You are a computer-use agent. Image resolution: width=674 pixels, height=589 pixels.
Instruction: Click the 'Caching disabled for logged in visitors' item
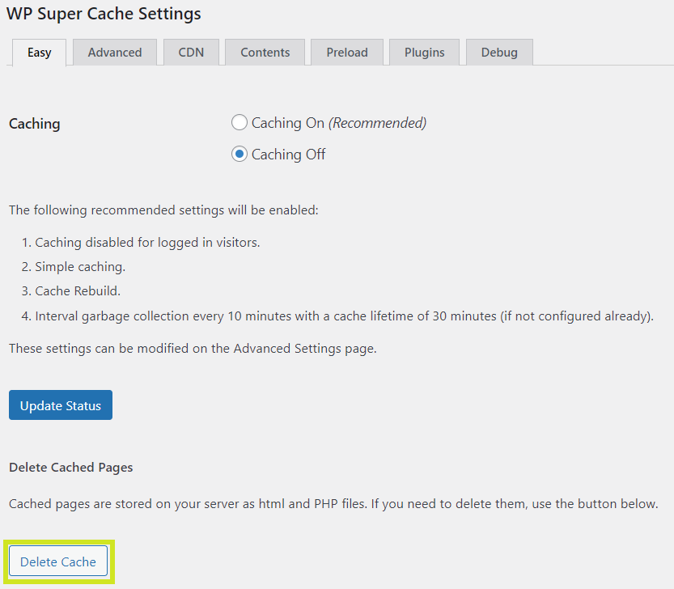point(147,243)
